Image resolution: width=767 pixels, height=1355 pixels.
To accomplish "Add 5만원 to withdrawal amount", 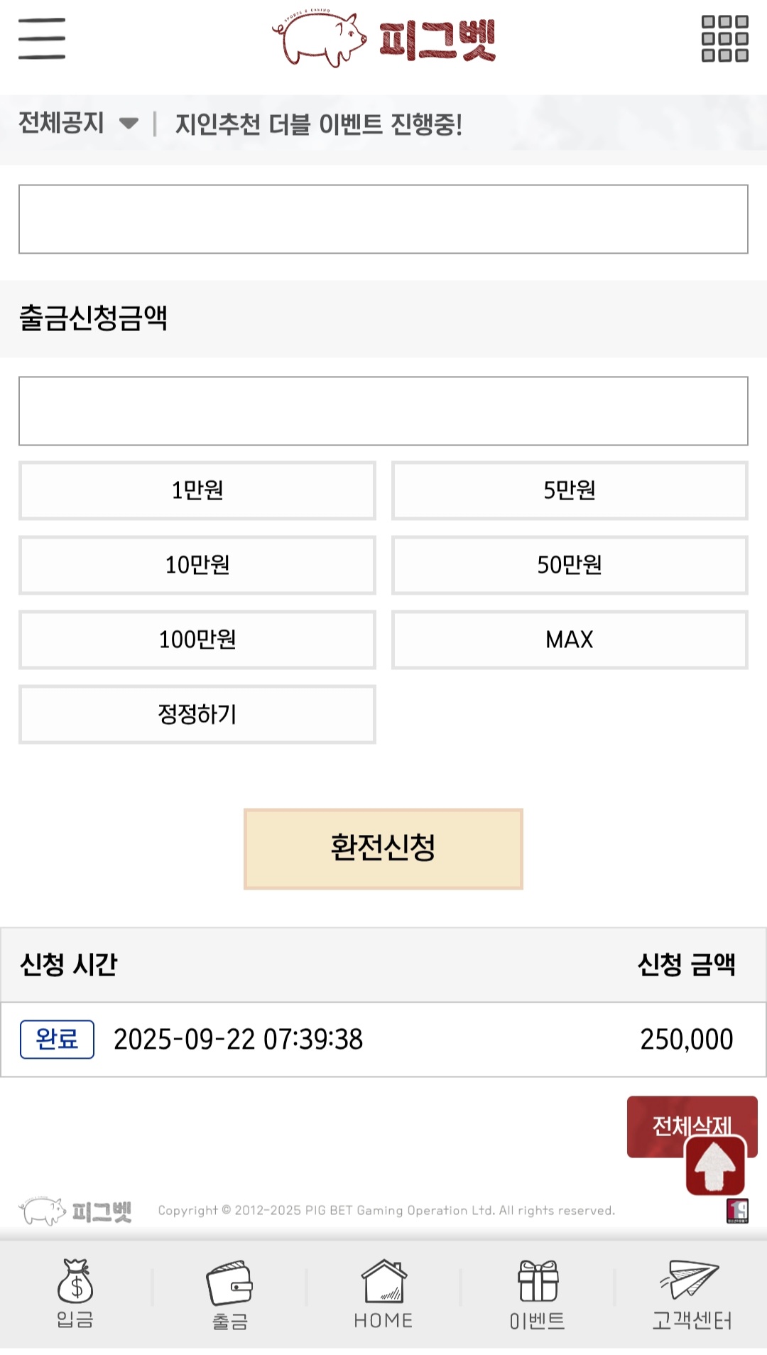I will click(570, 490).
